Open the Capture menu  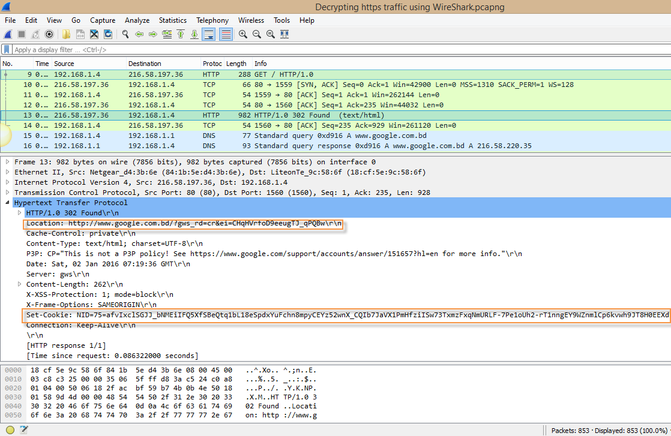(x=103, y=20)
